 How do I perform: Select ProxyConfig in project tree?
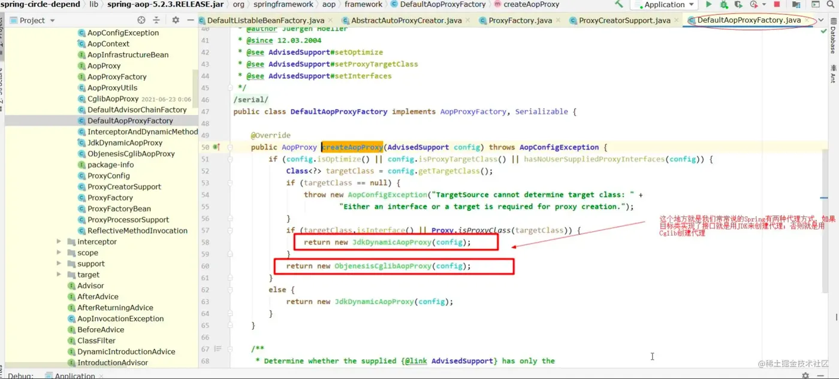pyautogui.click(x=108, y=175)
